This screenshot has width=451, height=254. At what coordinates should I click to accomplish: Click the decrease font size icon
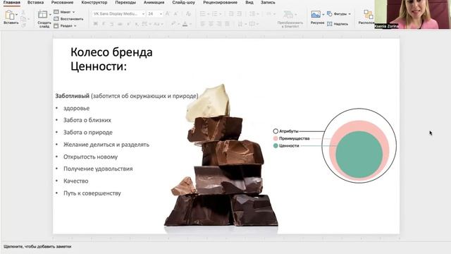176,13
